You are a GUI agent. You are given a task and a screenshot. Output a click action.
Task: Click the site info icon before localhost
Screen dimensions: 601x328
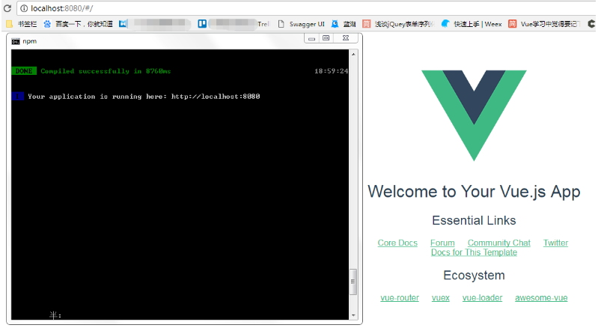tap(24, 8)
